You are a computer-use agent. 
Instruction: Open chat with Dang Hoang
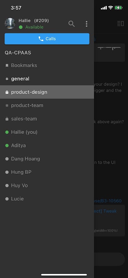(47, 159)
